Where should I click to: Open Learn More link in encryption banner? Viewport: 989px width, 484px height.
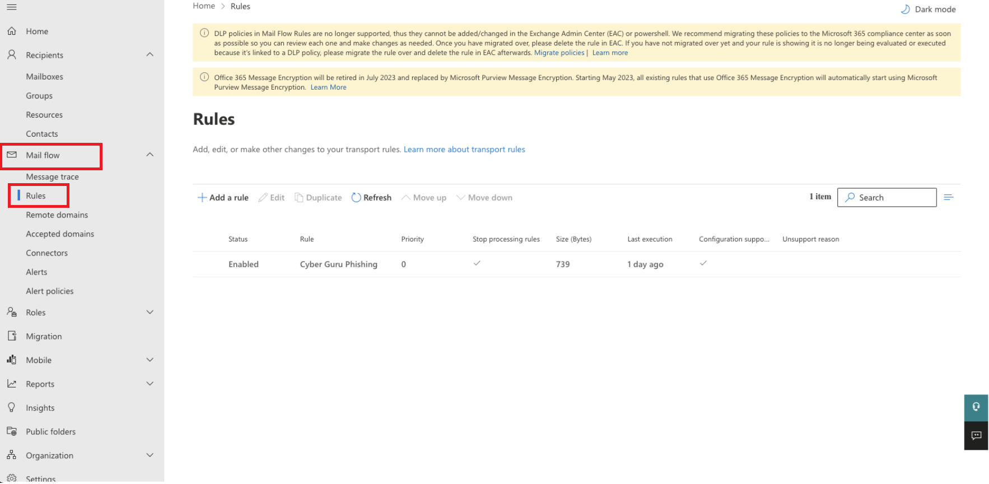[x=329, y=87]
